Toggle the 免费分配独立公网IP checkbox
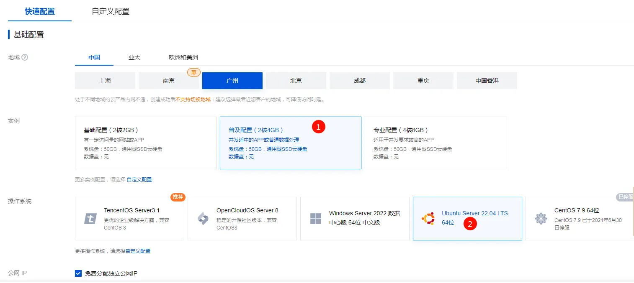This screenshot has width=634, height=283. coord(78,273)
